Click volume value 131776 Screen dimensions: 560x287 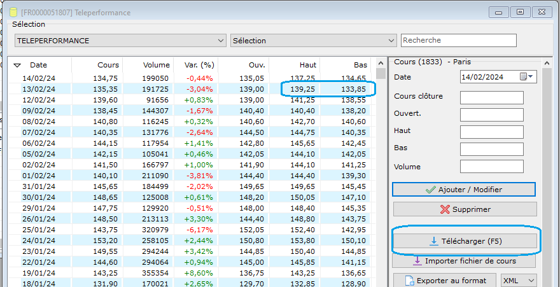[156, 132]
